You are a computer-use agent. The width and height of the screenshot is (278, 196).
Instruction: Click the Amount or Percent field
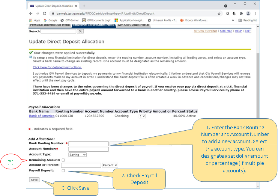point(81,165)
